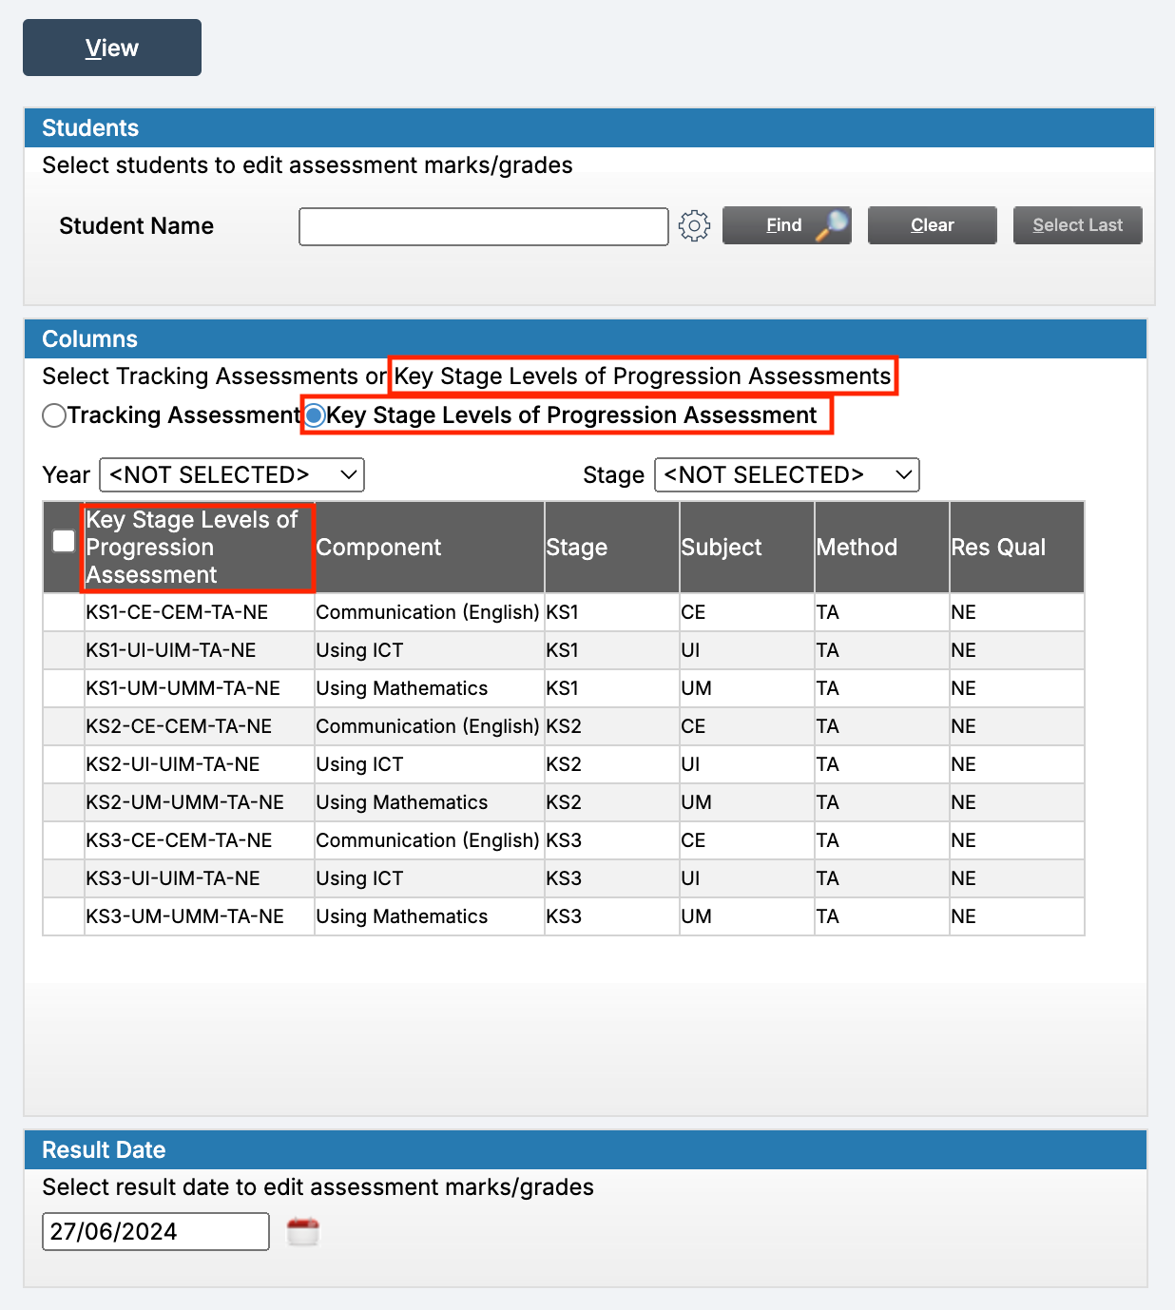Screen dimensions: 1175x1310
Task: Click the date field showing 27/06/2024
Action: (x=155, y=1231)
